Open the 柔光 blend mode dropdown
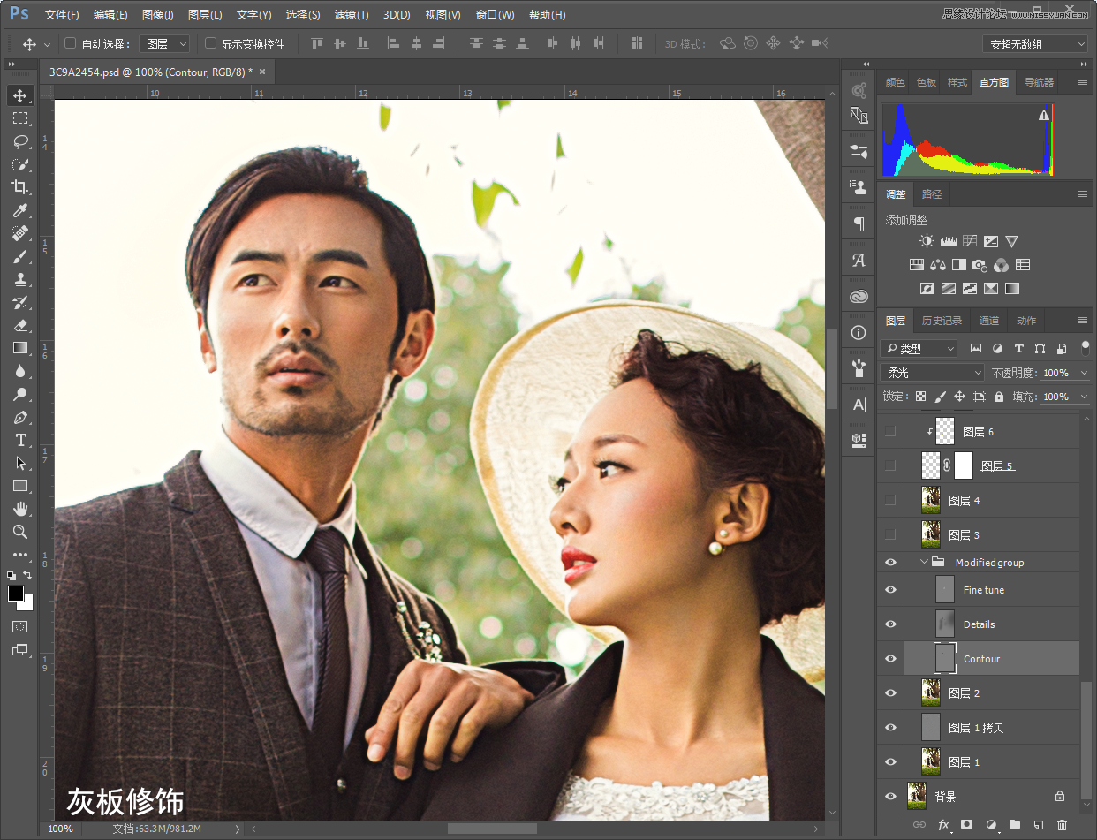Screen dimensions: 1097x840 coord(932,373)
